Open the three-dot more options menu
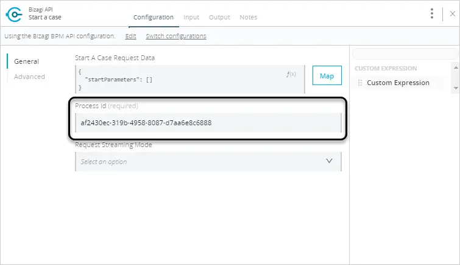The width and height of the screenshot is (460, 265). coord(432,13)
